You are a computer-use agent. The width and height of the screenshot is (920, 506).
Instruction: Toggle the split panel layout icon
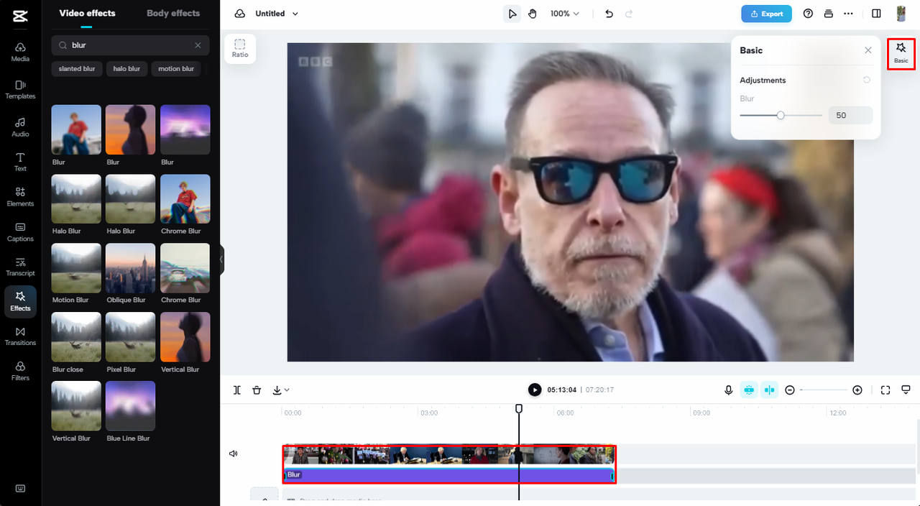(x=876, y=14)
